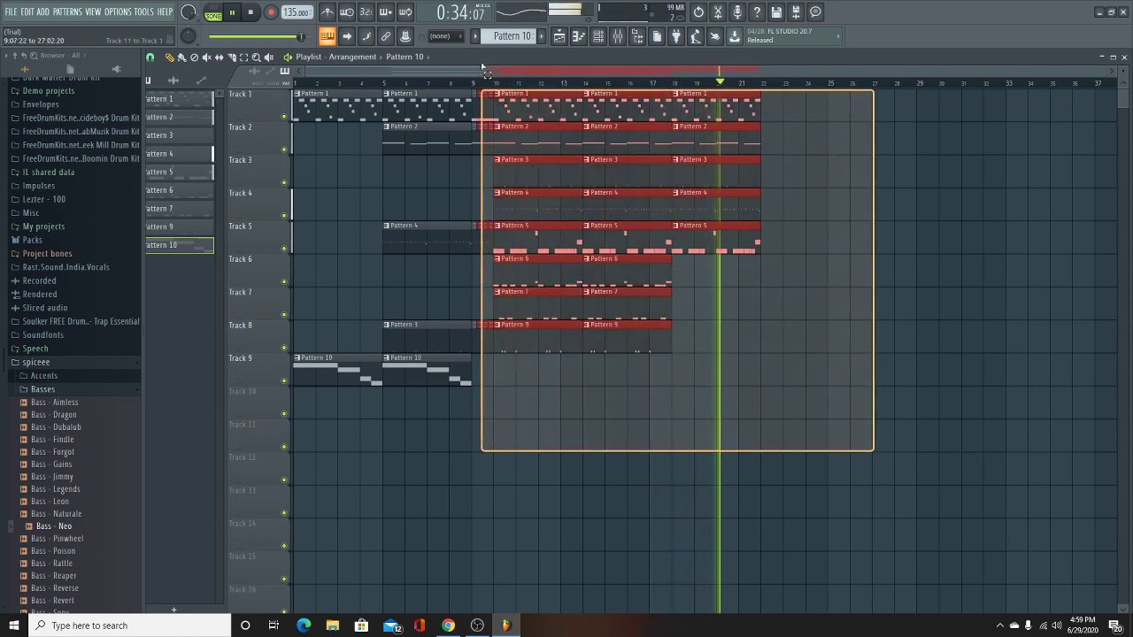This screenshot has width=1133, height=637.
Task: Open the Render audio file icon
Action: [x=796, y=12]
